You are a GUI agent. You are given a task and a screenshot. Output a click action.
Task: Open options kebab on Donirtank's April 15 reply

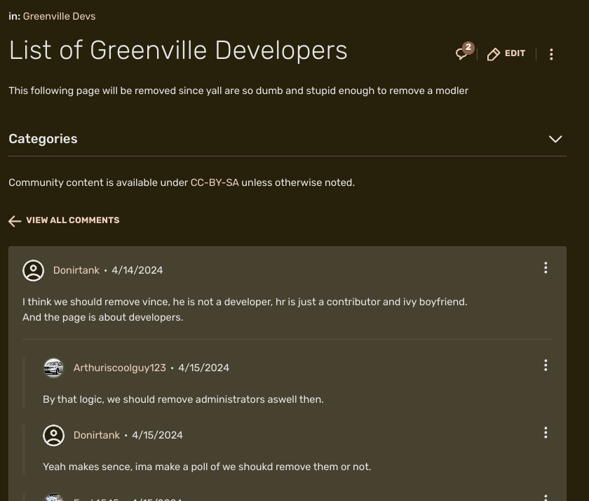[x=546, y=433]
